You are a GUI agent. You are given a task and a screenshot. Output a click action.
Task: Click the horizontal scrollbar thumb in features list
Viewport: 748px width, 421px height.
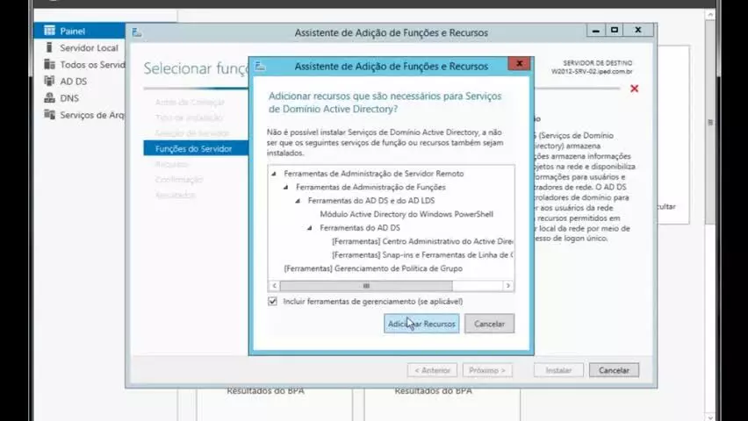[x=366, y=286]
